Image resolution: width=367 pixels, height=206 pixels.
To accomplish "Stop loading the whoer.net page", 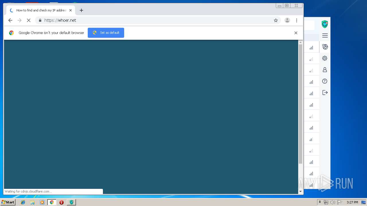I will (29, 20).
